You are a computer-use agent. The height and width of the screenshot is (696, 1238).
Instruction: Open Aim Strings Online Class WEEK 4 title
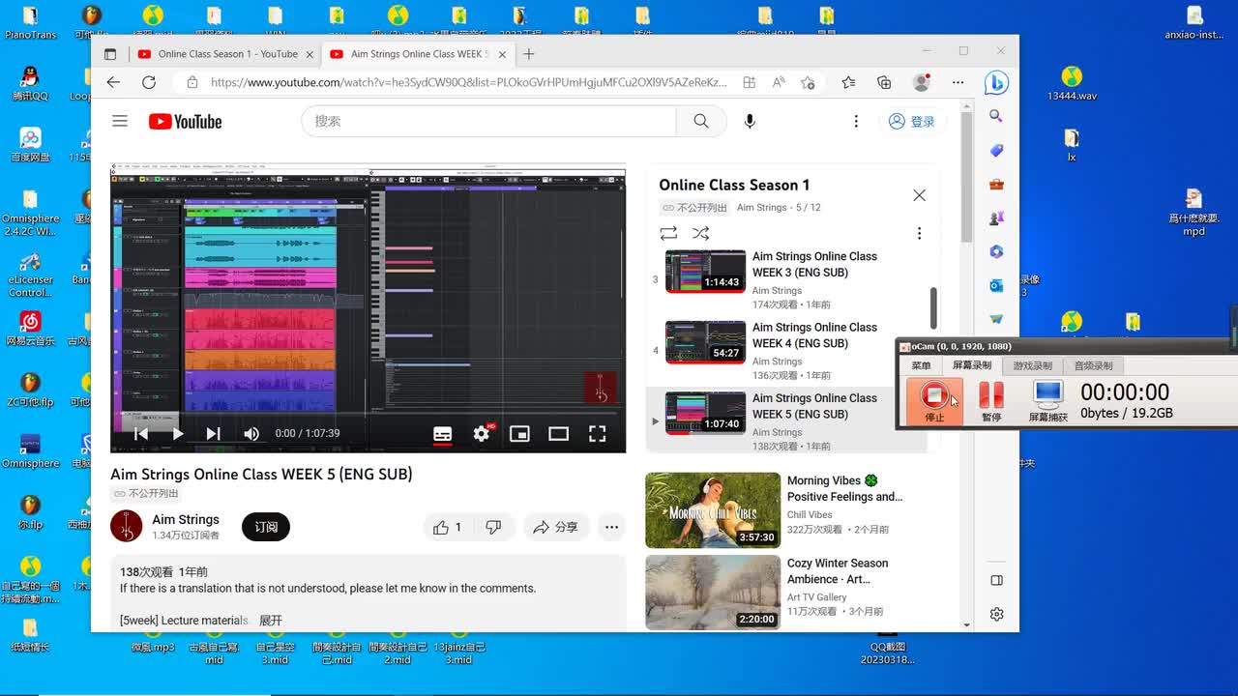(814, 335)
